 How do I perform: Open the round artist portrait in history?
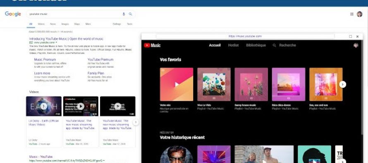point(177,154)
